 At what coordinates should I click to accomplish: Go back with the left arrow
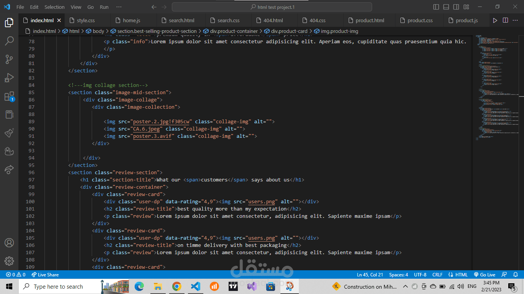click(154, 7)
